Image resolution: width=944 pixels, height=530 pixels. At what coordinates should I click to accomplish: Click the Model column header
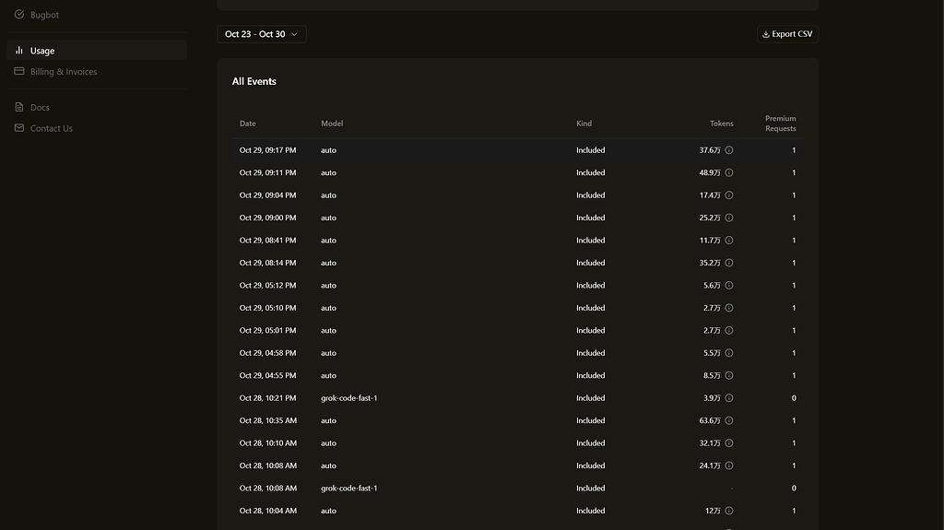(332, 124)
